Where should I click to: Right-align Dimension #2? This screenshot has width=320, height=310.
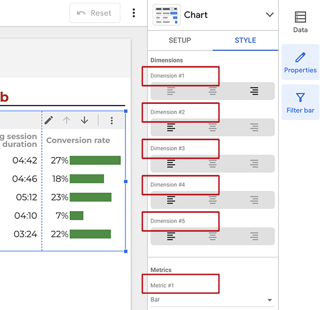tap(254, 127)
